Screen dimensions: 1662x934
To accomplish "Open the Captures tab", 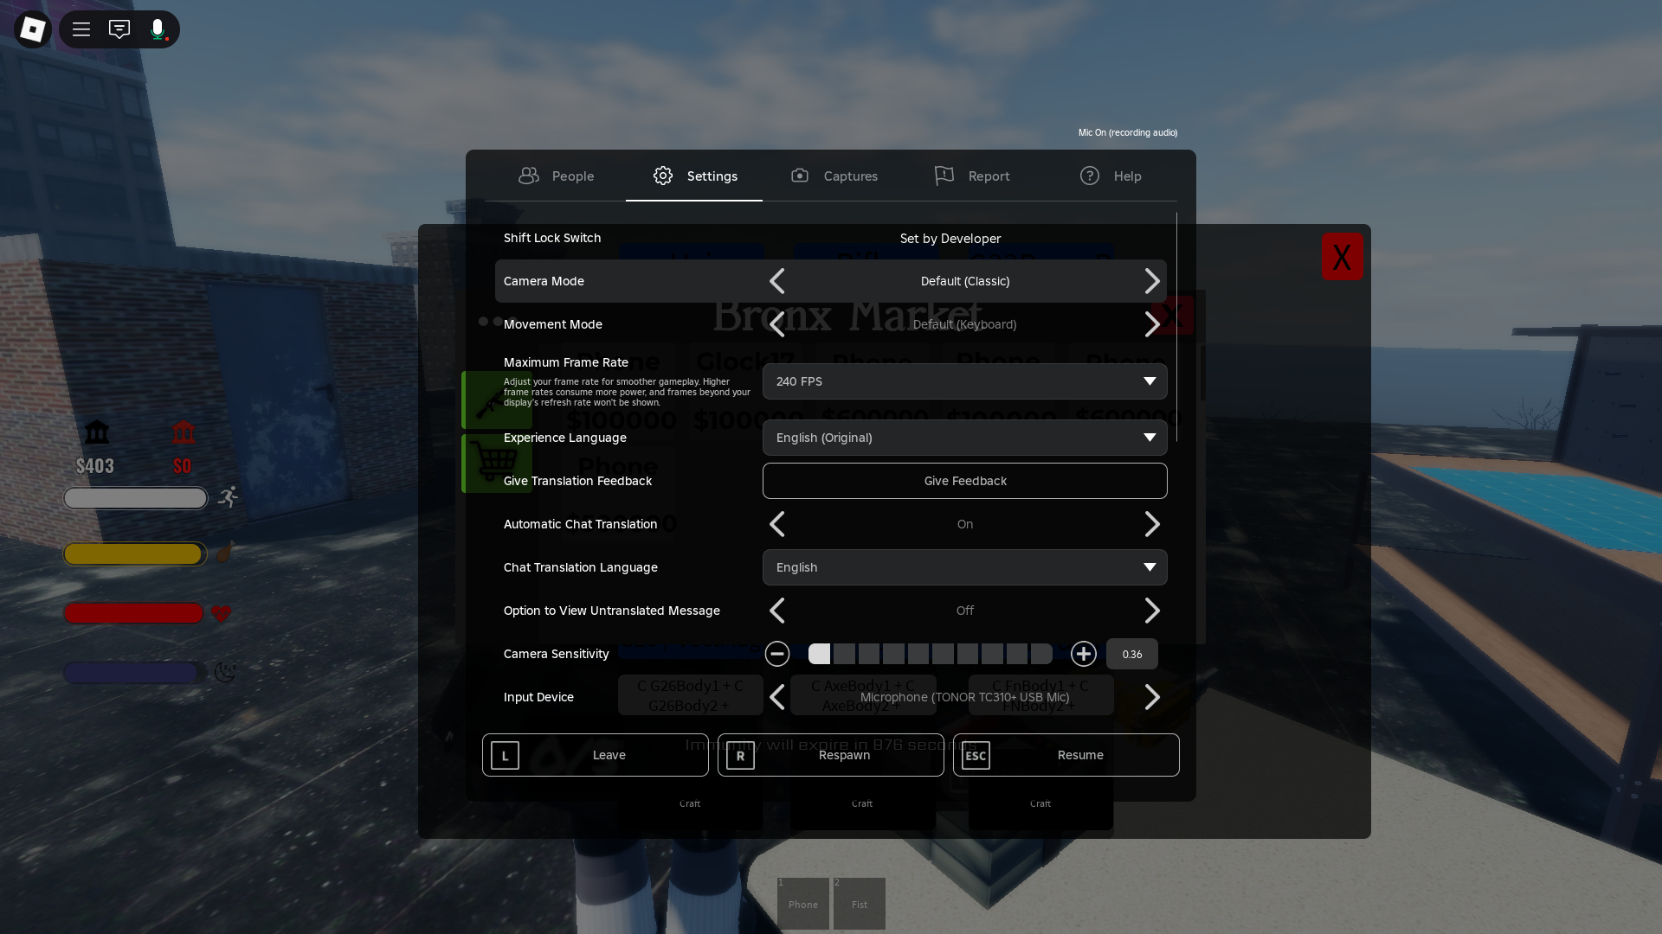I will pos(834,176).
